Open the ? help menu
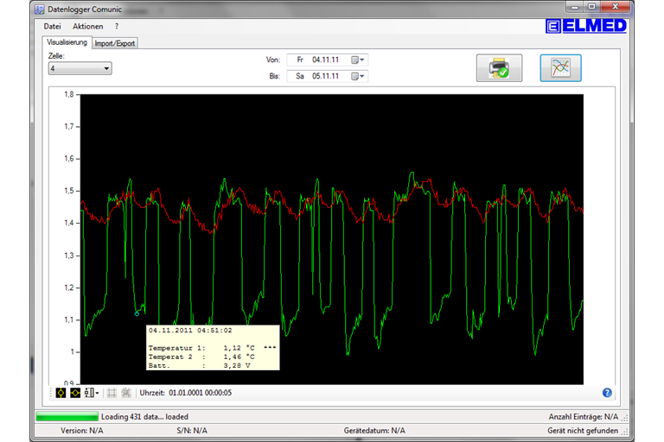The width and height of the screenshot is (664, 442). pos(117,27)
